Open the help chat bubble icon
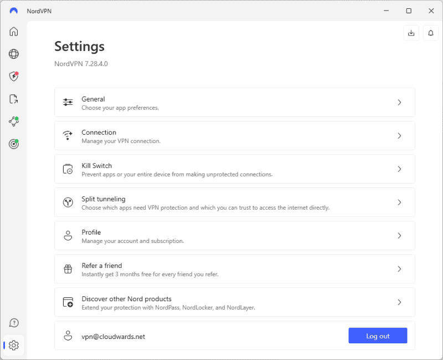Image resolution: width=443 pixels, height=360 pixels. pos(13,323)
